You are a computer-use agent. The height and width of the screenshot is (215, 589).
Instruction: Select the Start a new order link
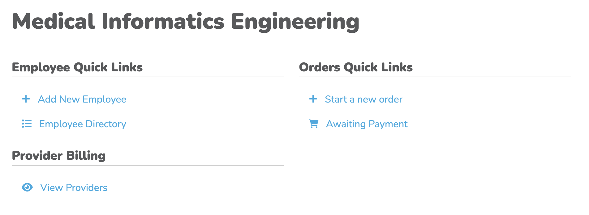click(363, 99)
